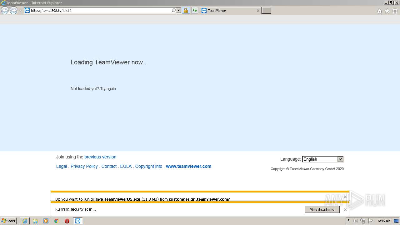Viewport: 400px width, 225px height.
Task: Open the Copyright info link
Action: [x=149, y=166]
